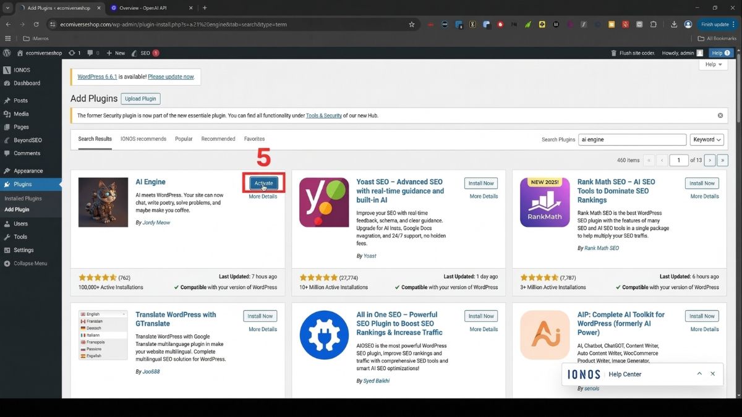Bookmark this page with the star icon
Image resolution: width=742 pixels, height=417 pixels.
(412, 25)
